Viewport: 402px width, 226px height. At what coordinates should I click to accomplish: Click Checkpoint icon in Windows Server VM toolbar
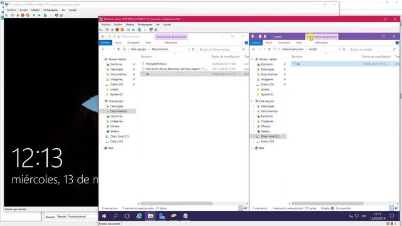(139, 30)
